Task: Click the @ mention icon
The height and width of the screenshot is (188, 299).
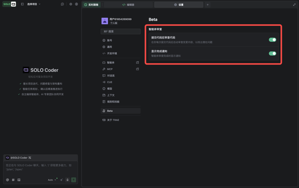Action: pyautogui.click(x=7, y=180)
